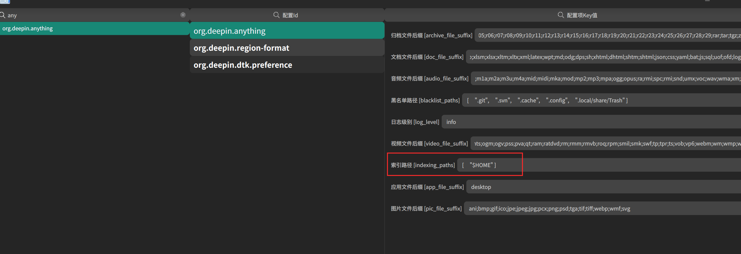Select org.deepin.dtk.preference config Id

(x=287, y=65)
